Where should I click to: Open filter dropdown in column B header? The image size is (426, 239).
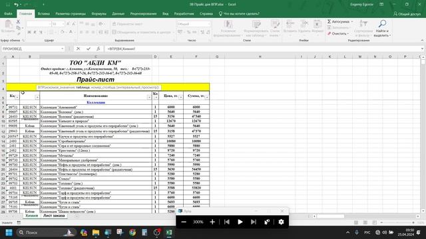click(37, 98)
